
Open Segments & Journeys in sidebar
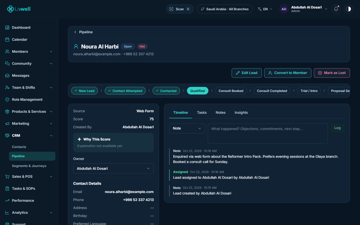[x=29, y=166]
